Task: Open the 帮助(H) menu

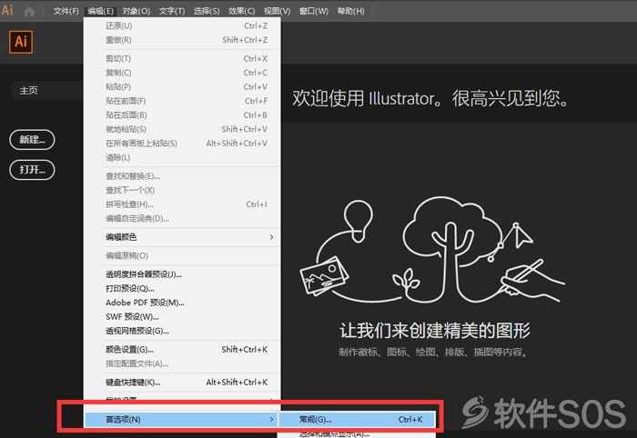Action: 350,11
